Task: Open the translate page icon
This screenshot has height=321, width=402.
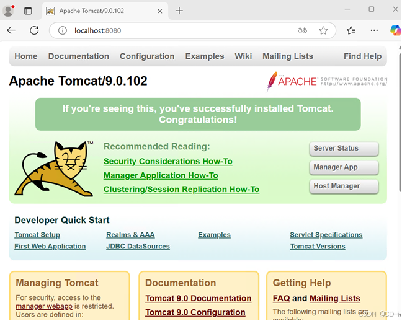Action: (302, 30)
